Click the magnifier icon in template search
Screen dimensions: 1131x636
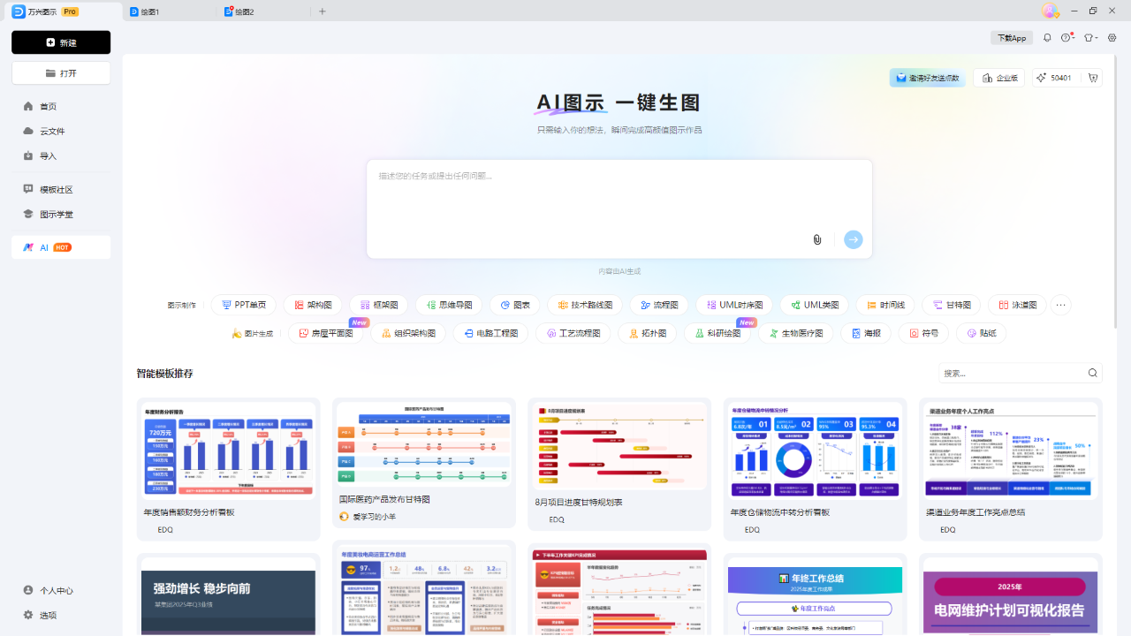[1093, 373]
